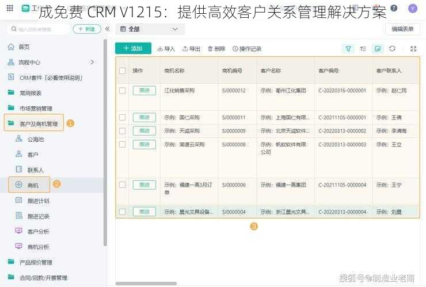Tick the checkbox for SJ0000011 row
The height and width of the screenshot is (287, 426).
point(122,117)
